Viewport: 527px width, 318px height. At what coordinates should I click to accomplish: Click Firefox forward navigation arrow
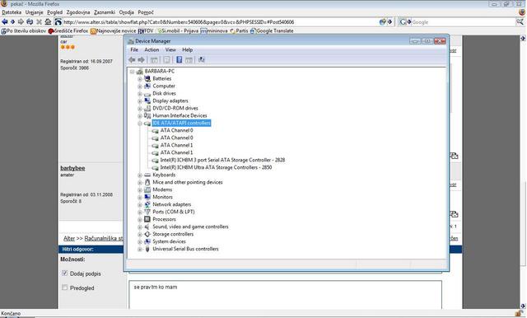coord(21,22)
